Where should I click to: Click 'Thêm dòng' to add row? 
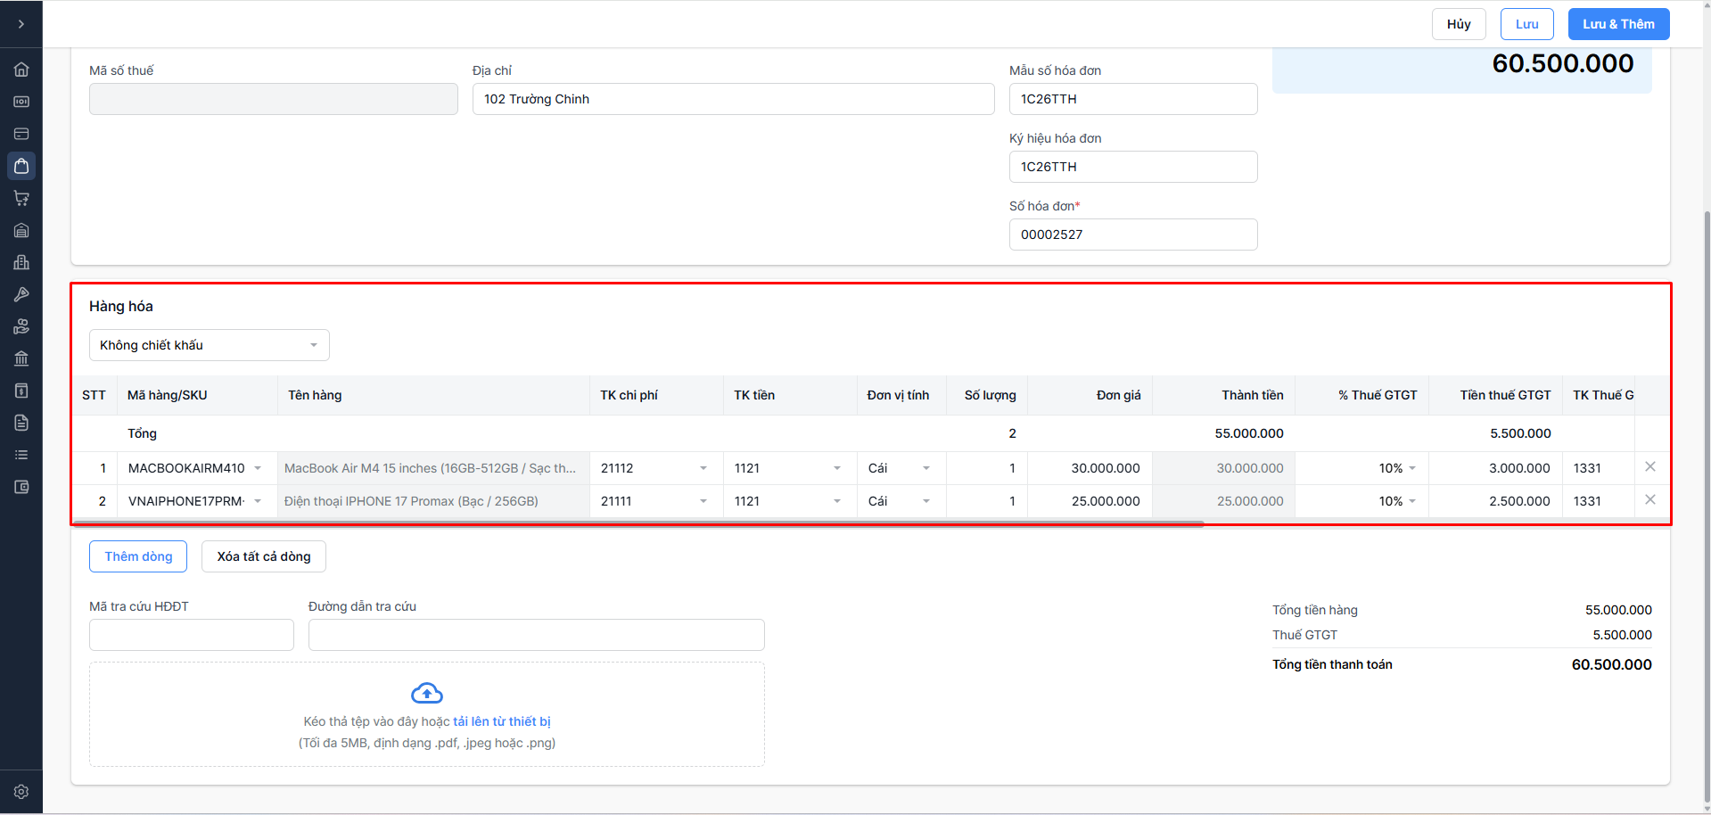[x=138, y=556]
